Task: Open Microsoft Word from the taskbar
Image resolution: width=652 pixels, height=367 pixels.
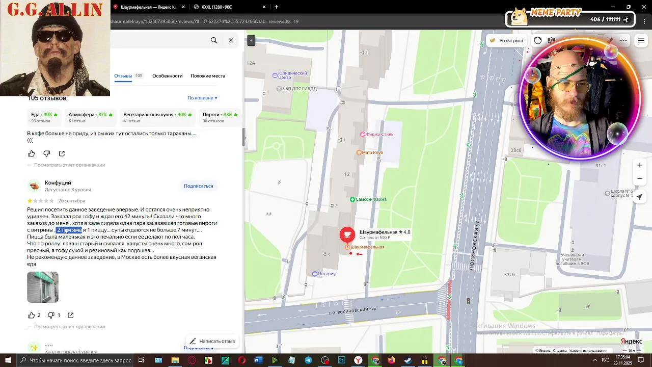Action: coord(258,360)
